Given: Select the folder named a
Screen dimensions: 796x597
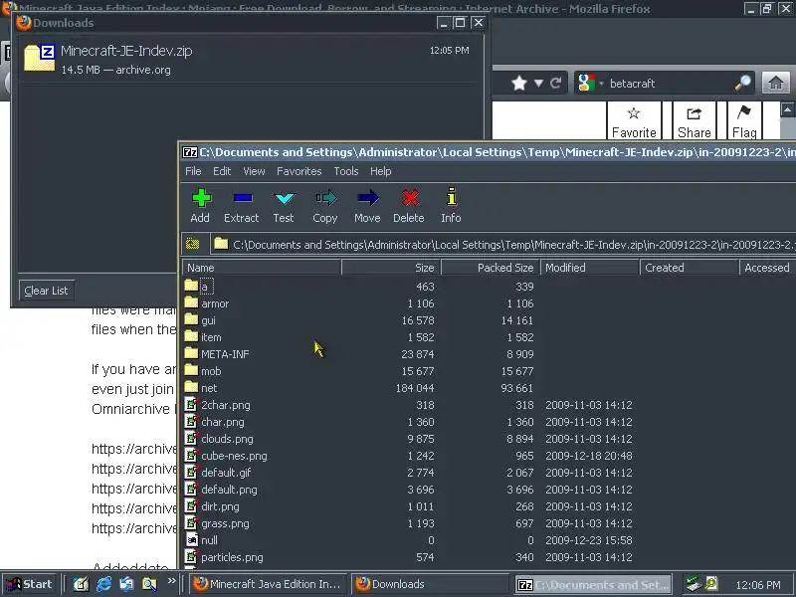Looking at the screenshot, I should coord(204,287).
